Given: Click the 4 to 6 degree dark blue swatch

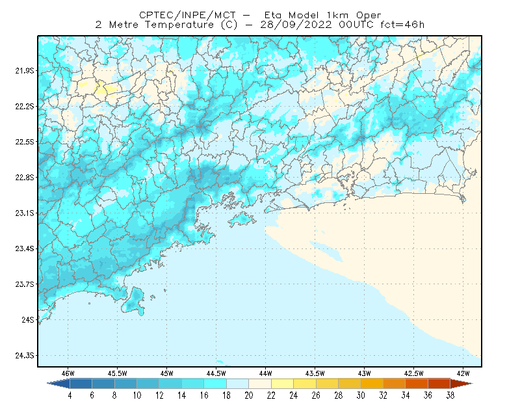Looking at the screenshot, I should point(81,384).
